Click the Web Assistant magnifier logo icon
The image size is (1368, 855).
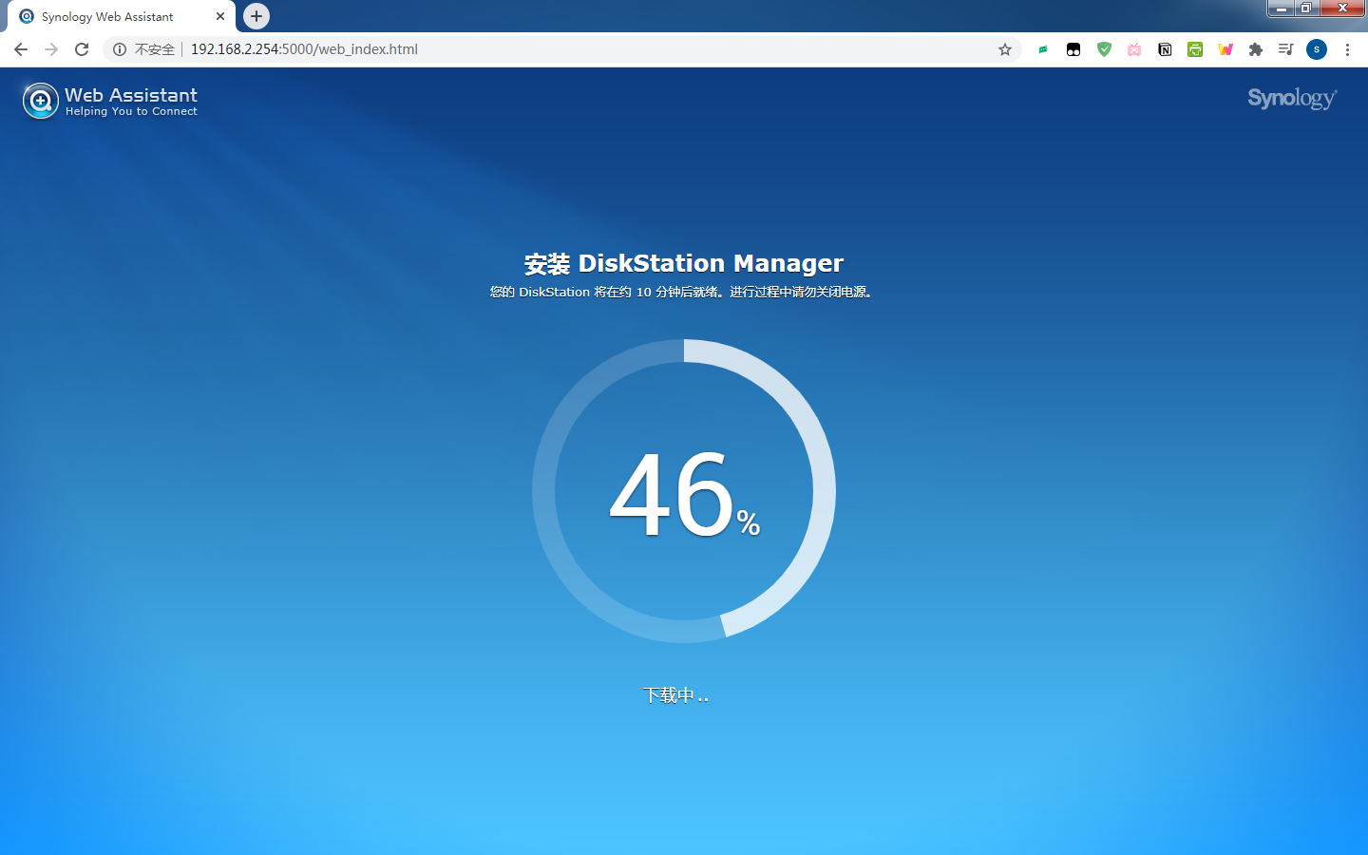(40, 101)
